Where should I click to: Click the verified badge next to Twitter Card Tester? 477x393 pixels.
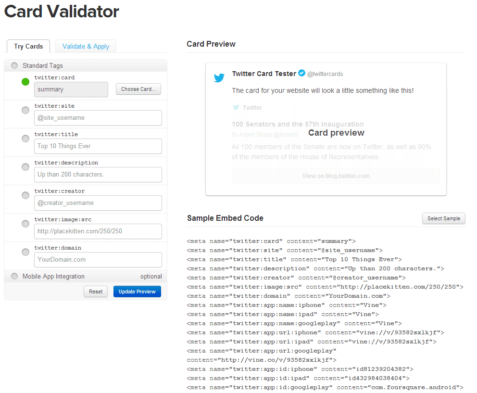pos(301,73)
